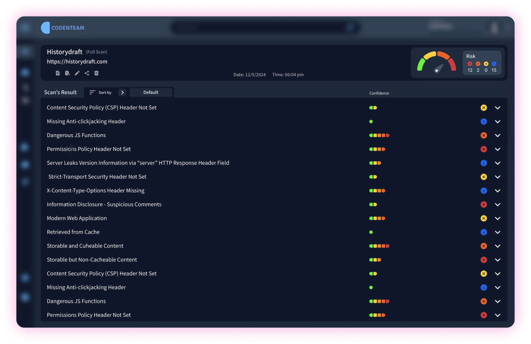Expand the Storable and Cuheable Content row

pyautogui.click(x=498, y=246)
